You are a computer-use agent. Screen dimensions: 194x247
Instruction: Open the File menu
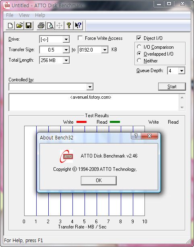pos(10,15)
